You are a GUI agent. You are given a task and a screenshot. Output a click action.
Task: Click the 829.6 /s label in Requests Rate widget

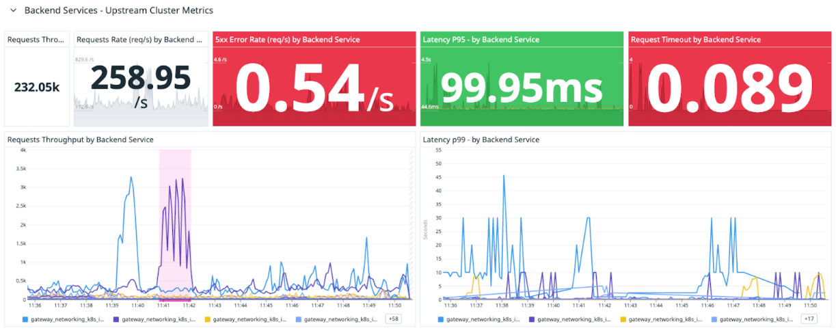(x=83, y=60)
